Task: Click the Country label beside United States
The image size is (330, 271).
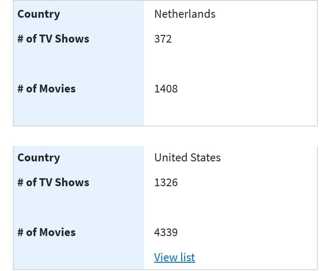Action: 39,158
